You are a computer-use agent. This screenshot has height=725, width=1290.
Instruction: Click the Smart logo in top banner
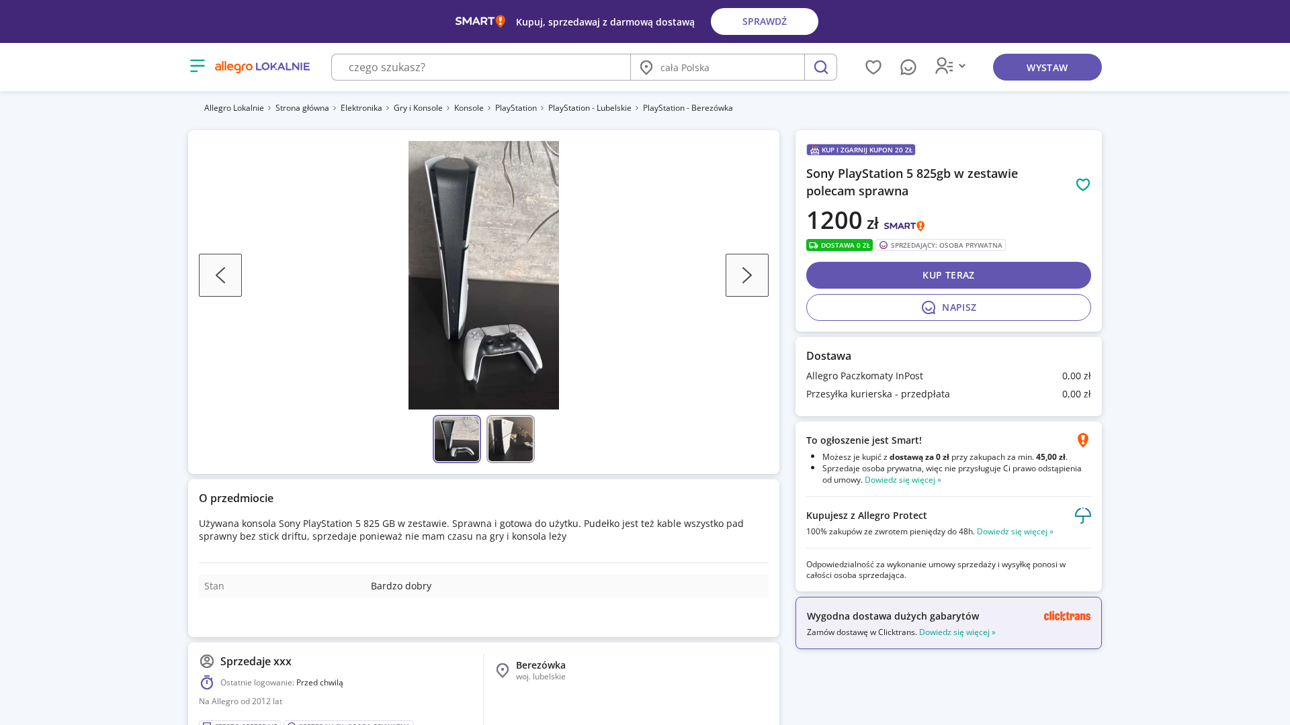click(480, 21)
